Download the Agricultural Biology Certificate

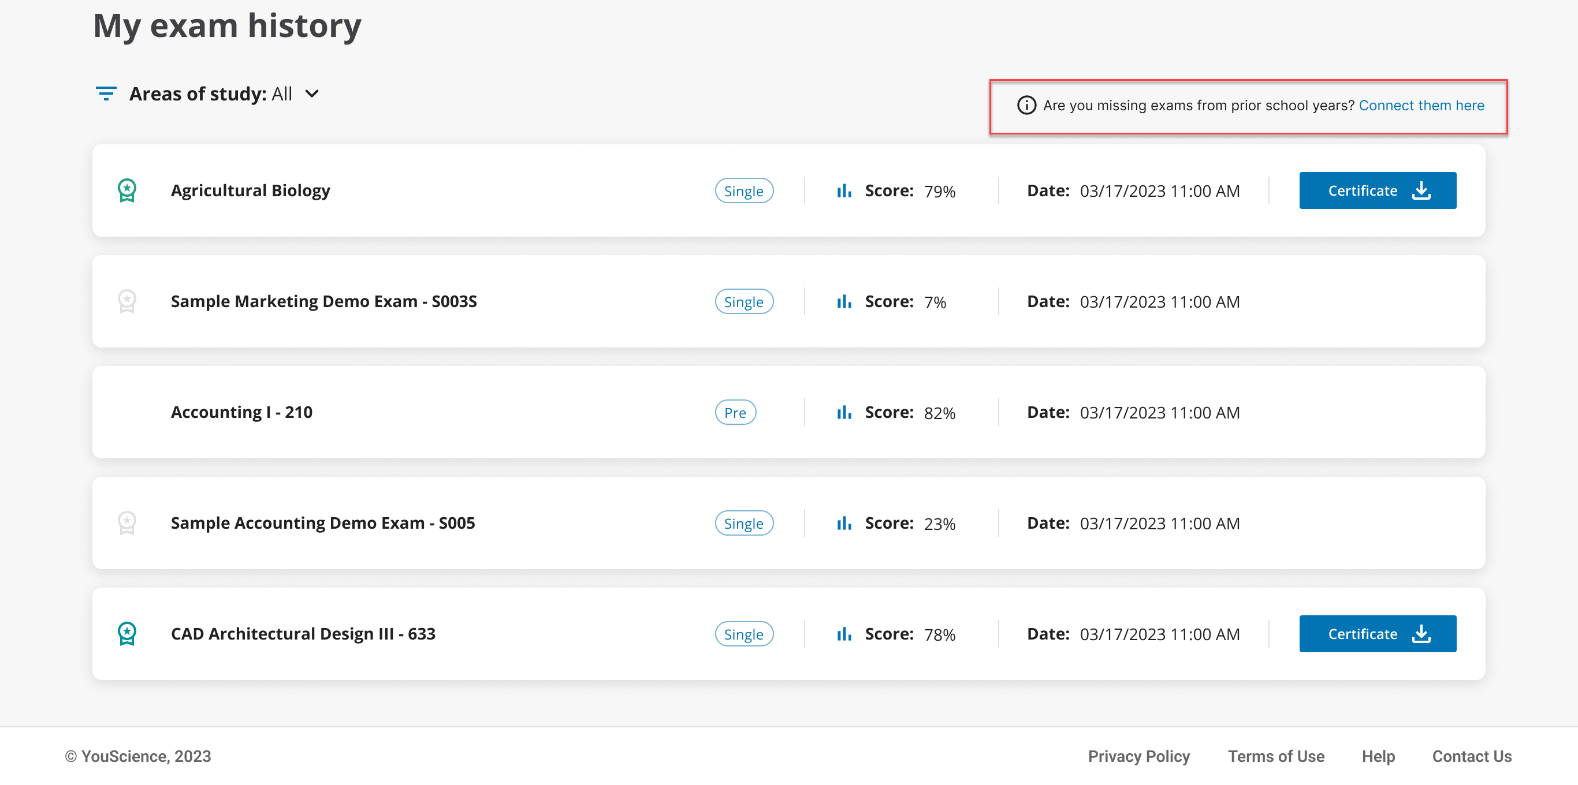(1377, 190)
